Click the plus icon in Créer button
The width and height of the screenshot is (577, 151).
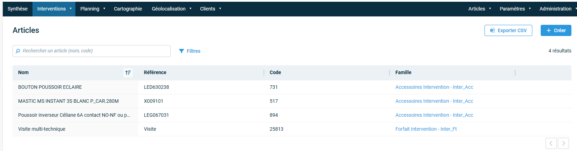click(x=549, y=30)
